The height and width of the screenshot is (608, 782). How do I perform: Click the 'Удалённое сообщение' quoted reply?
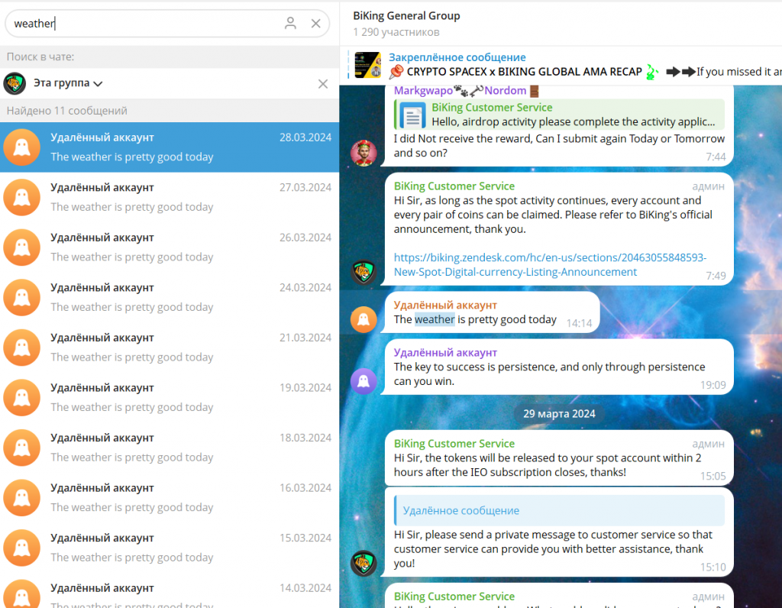(x=559, y=511)
